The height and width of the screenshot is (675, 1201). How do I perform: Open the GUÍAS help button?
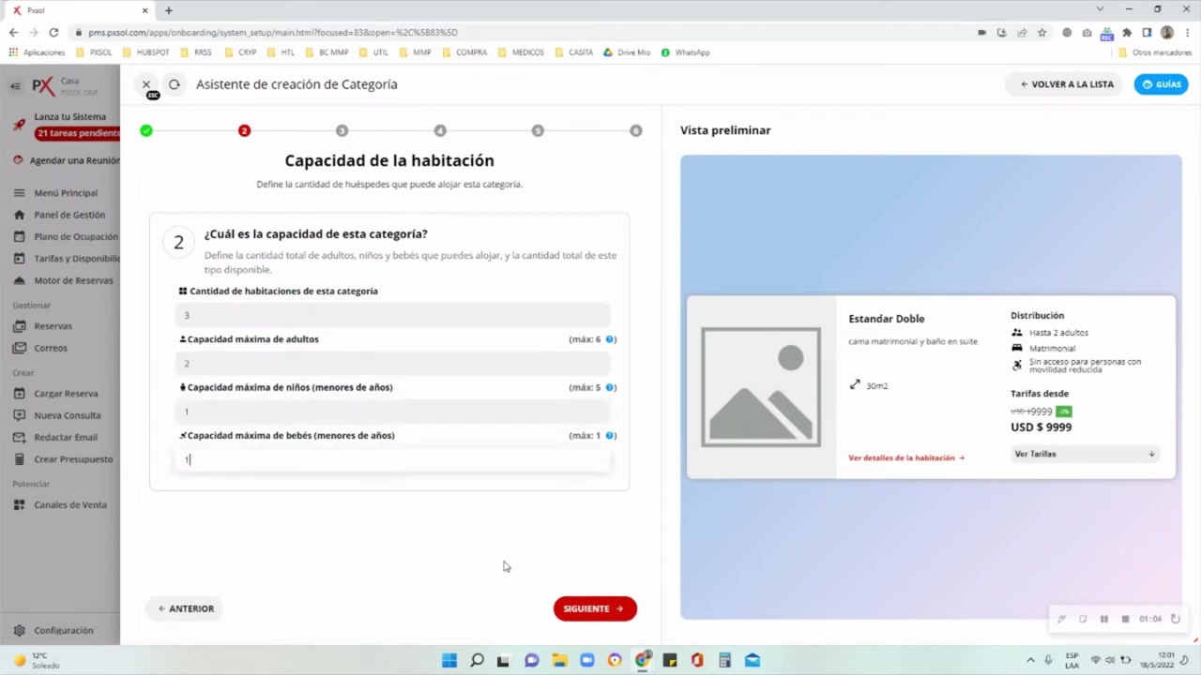tap(1161, 84)
